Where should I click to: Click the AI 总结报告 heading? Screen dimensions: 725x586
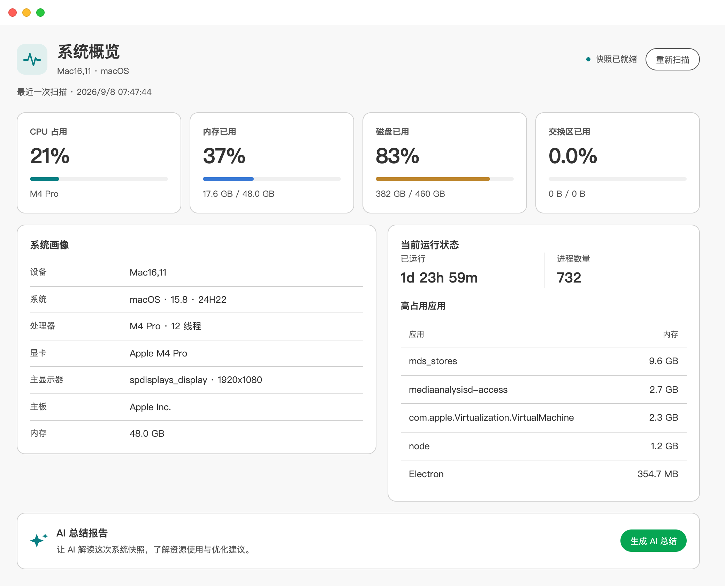click(82, 533)
